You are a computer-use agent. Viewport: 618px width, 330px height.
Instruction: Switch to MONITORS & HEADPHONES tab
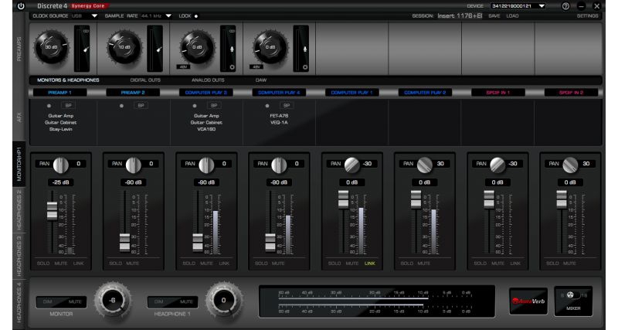point(68,80)
